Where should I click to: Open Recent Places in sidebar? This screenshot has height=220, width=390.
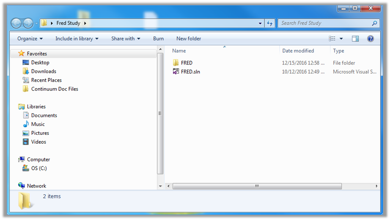point(46,80)
